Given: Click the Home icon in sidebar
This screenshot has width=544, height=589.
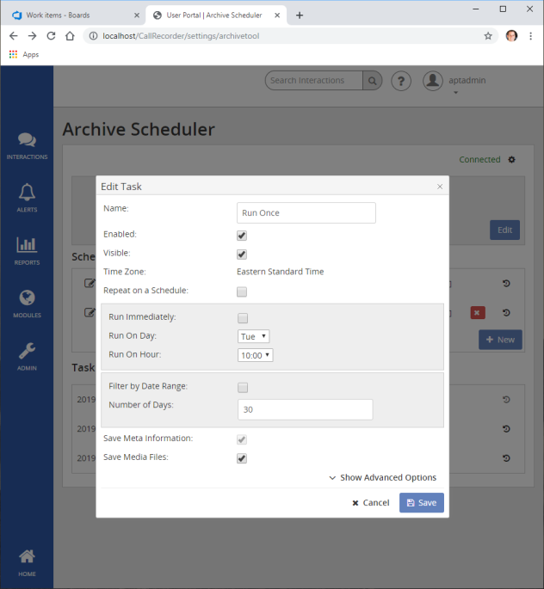Looking at the screenshot, I should [x=27, y=560].
